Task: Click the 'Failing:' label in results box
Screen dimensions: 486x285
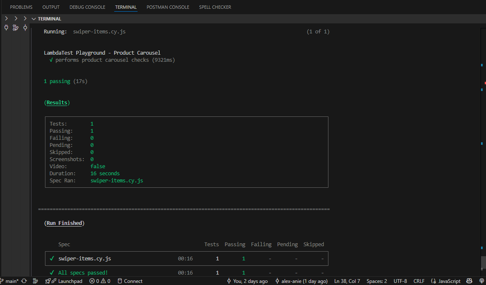Action: click(x=61, y=138)
